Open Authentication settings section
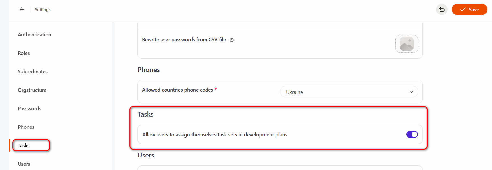This screenshot has width=492, height=170. (x=35, y=35)
